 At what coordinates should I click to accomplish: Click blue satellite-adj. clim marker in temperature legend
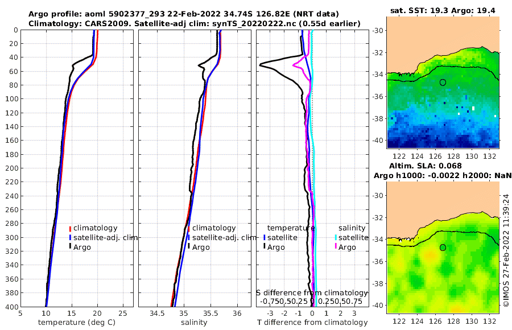(70, 237)
